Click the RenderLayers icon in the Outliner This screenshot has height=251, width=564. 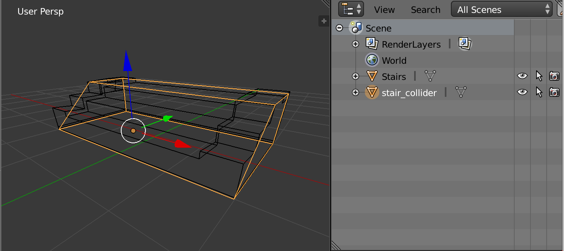pos(371,44)
